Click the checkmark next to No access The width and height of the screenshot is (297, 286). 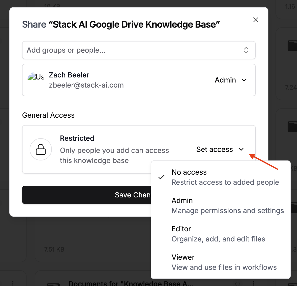(x=161, y=177)
